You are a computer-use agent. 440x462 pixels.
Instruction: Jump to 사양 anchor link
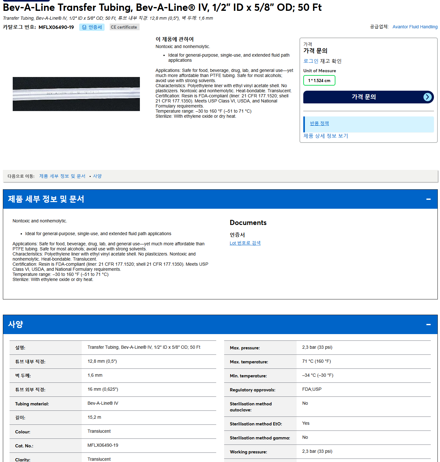click(97, 176)
